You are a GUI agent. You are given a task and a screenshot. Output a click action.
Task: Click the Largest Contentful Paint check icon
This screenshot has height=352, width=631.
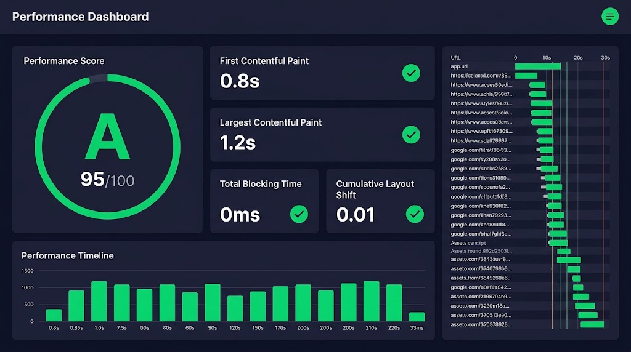(411, 135)
